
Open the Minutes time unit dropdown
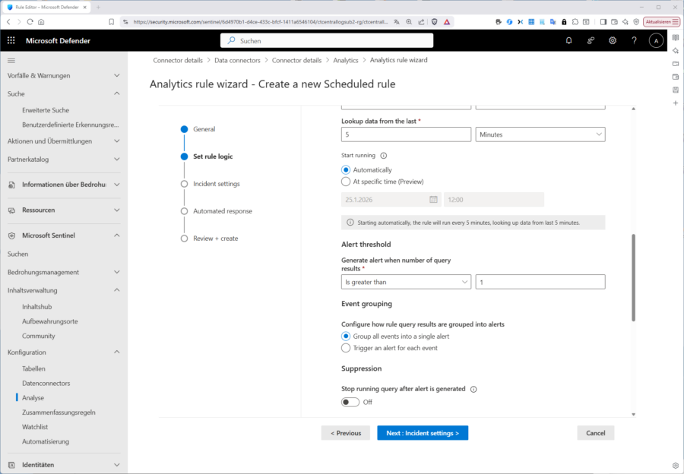(540, 134)
